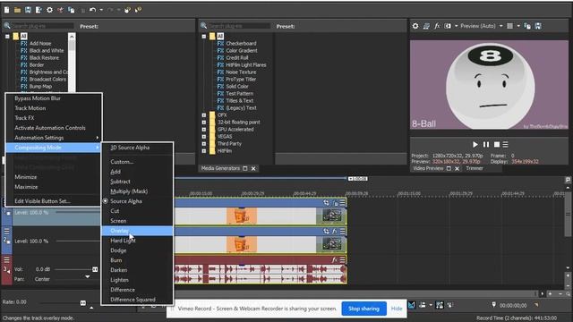Open Preview (Auto) quality dropdown
Screen dimensions: 573x322
[482, 26]
